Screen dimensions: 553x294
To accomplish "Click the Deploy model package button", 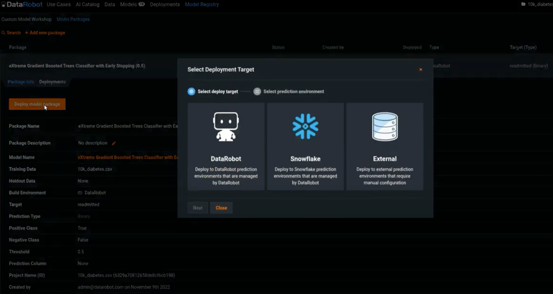I will tap(37, 104).
